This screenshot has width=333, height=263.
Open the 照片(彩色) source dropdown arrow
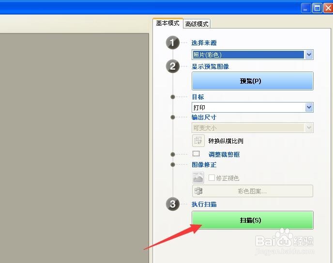click(309, 55)
